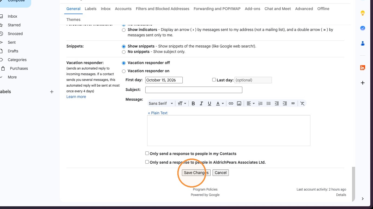Open the Learn more link
The image size is (373, 209).
(76, 97)
